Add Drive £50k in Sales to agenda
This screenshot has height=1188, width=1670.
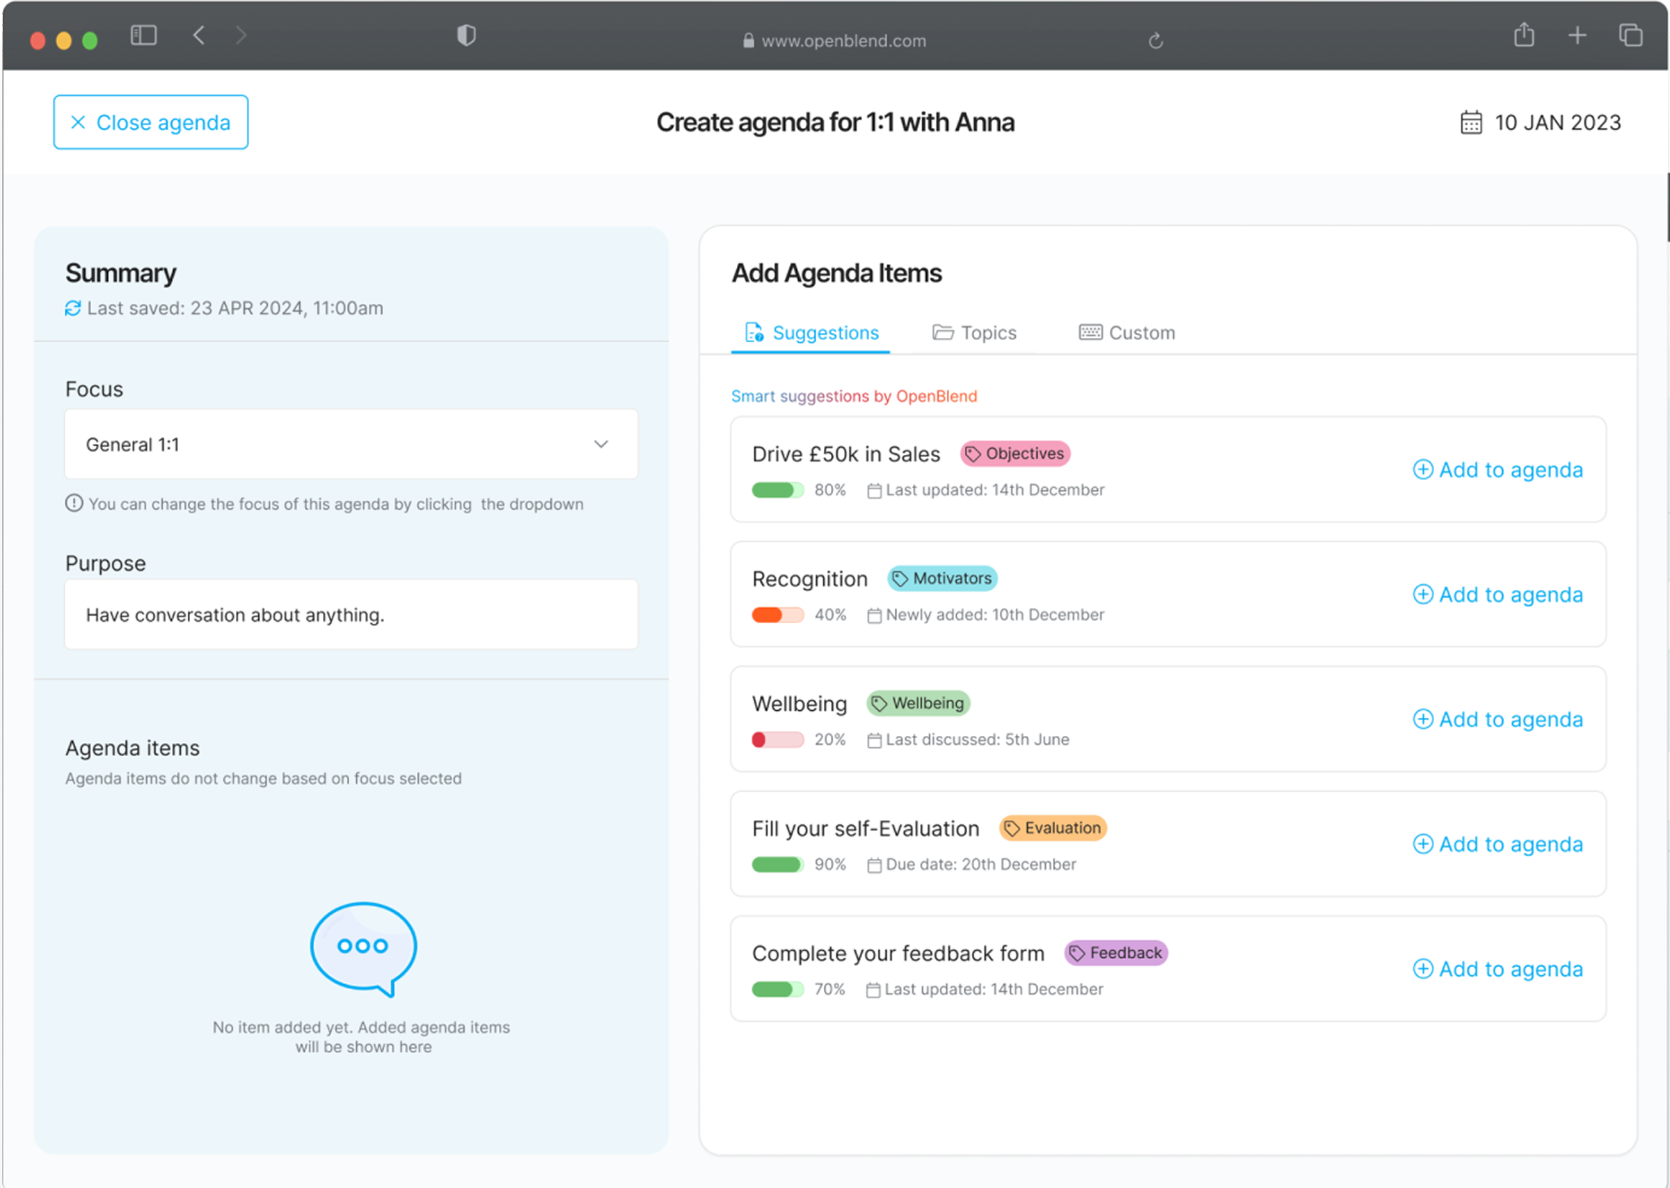1497,469
